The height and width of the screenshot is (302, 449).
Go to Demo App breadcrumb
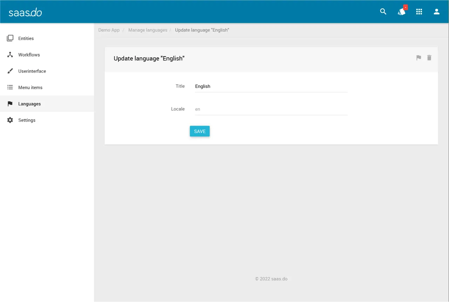click(x=109, y=30)
